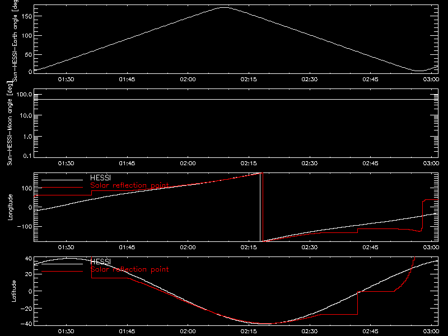Select 02:15 time label under Longitude plot
The width and height of the screenshot is (448, 336).
pyautogui.click(x=249, y=247)
